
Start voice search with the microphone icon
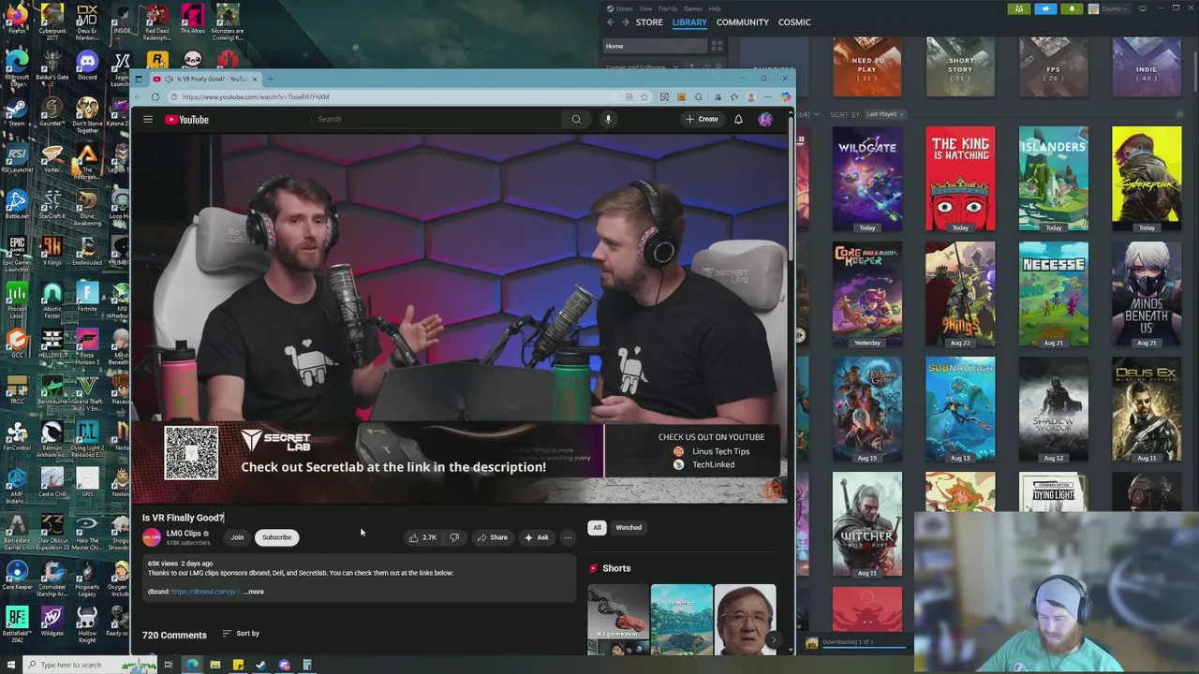(x=608, y=119)
